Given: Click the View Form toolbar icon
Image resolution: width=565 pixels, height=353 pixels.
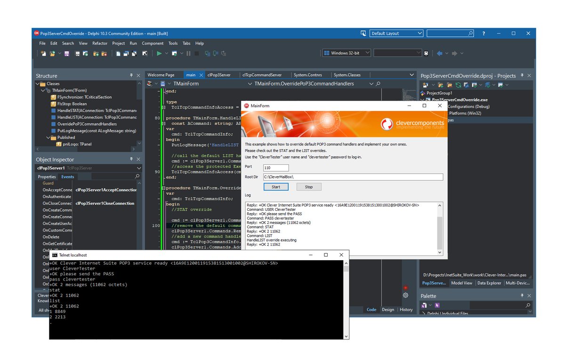Looking at the screenshot, I should (126, 54).
